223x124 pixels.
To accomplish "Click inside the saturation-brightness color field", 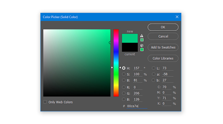I will pyautogui.click(x=77, y=63).
